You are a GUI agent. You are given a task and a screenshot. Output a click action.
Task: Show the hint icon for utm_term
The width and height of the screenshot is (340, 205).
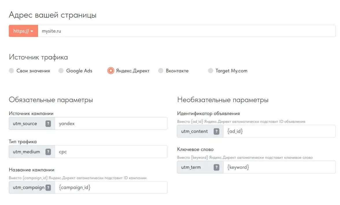[x=216, y=167]
